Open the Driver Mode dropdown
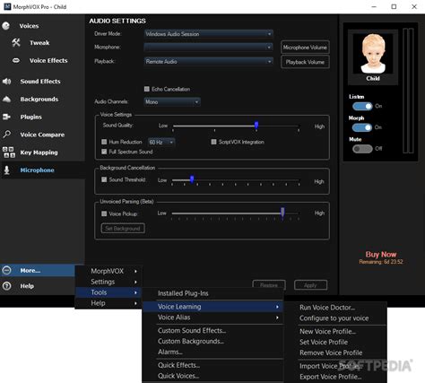425x383 pixels. click(x=208, y=34)
